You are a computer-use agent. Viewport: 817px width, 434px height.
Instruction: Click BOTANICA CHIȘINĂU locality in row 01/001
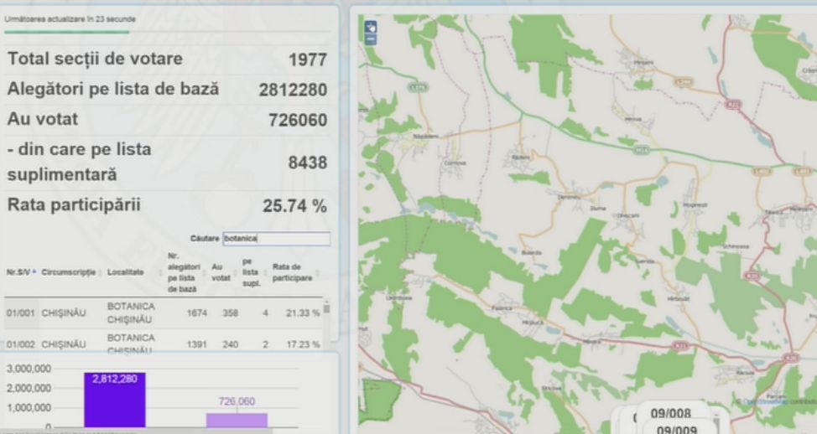click(x=131, y=313)
